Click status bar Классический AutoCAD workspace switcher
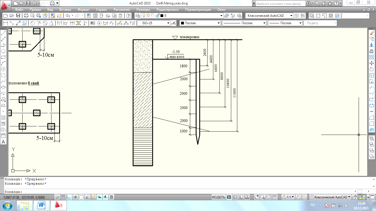The width and height of the screenshot is (376, 211). click(x=330, y=197)
